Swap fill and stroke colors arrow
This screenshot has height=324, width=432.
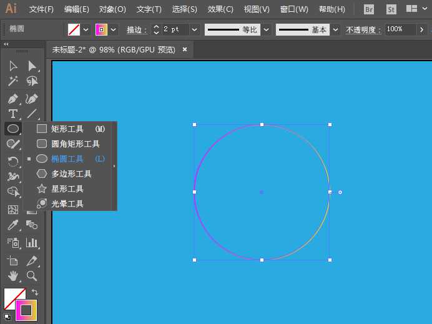(x=35, y=292)
